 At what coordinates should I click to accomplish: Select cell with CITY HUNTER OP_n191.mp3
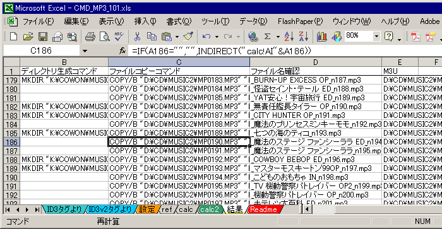316,115
